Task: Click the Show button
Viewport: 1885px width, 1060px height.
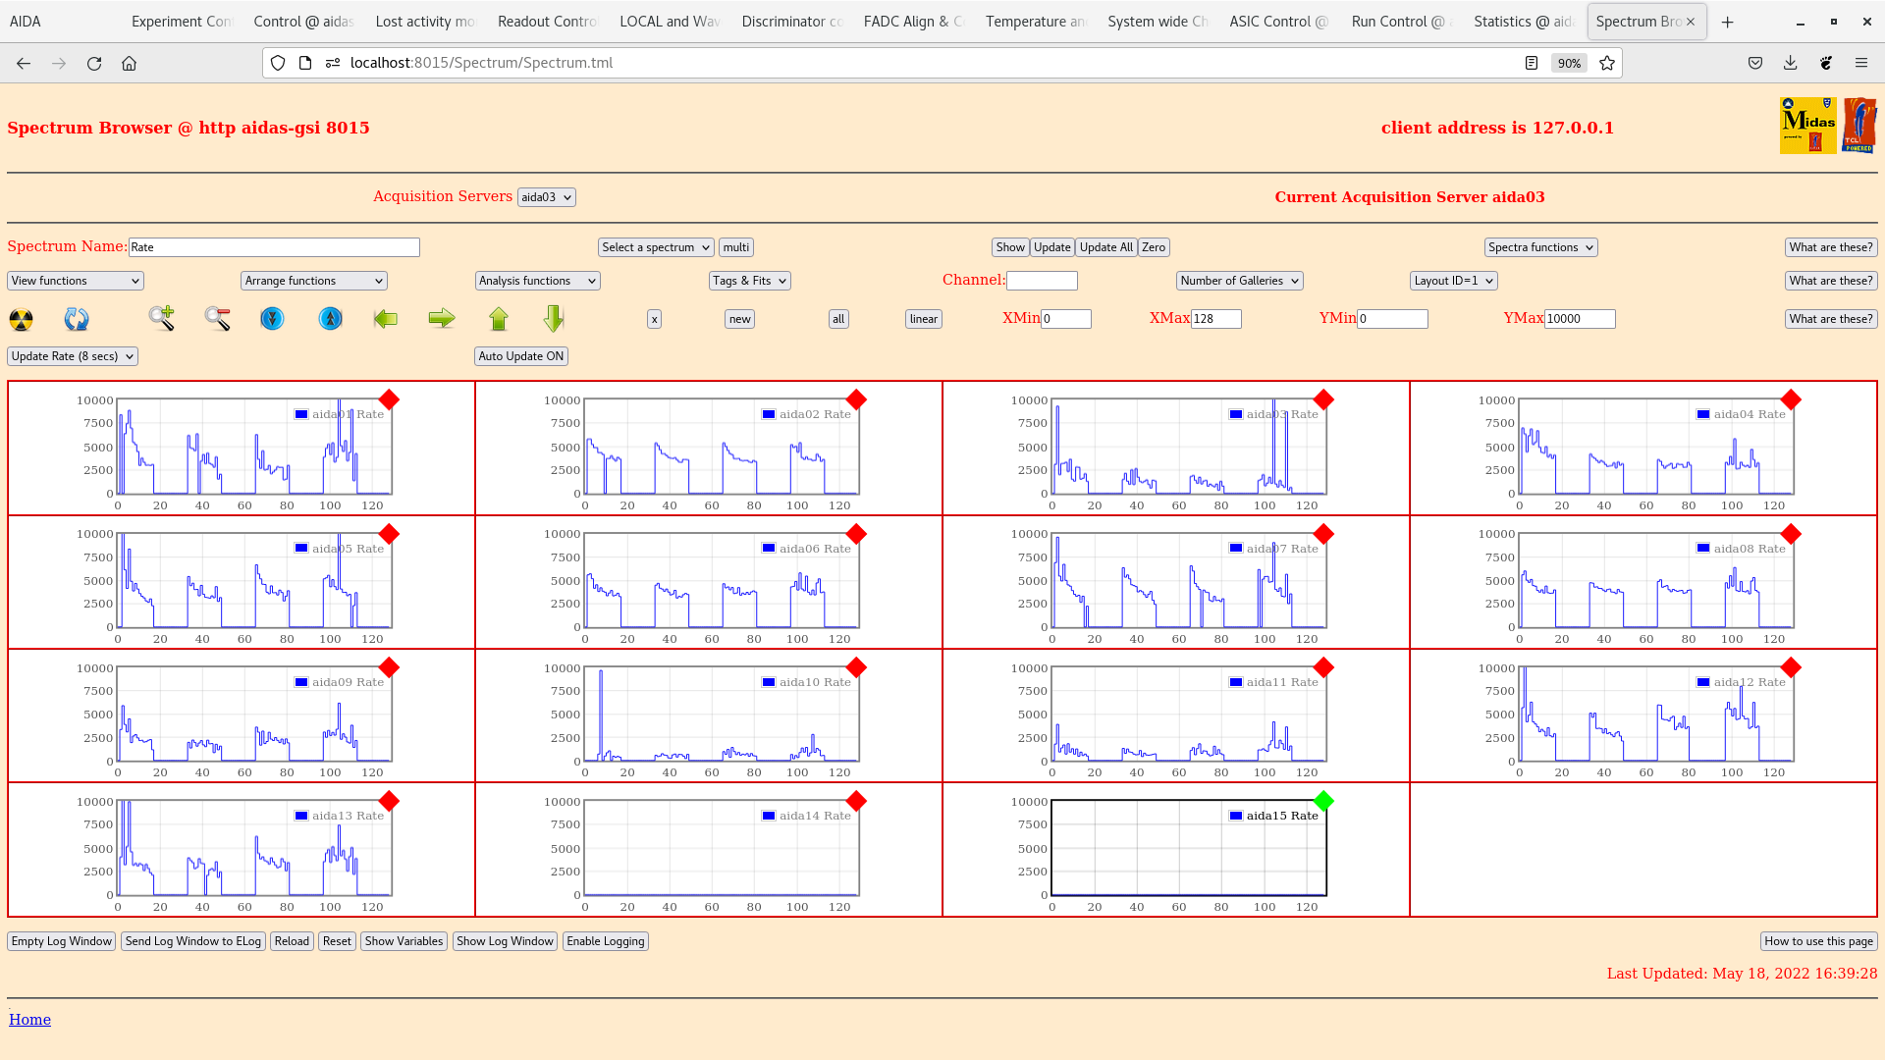Action: point(1010,247)
